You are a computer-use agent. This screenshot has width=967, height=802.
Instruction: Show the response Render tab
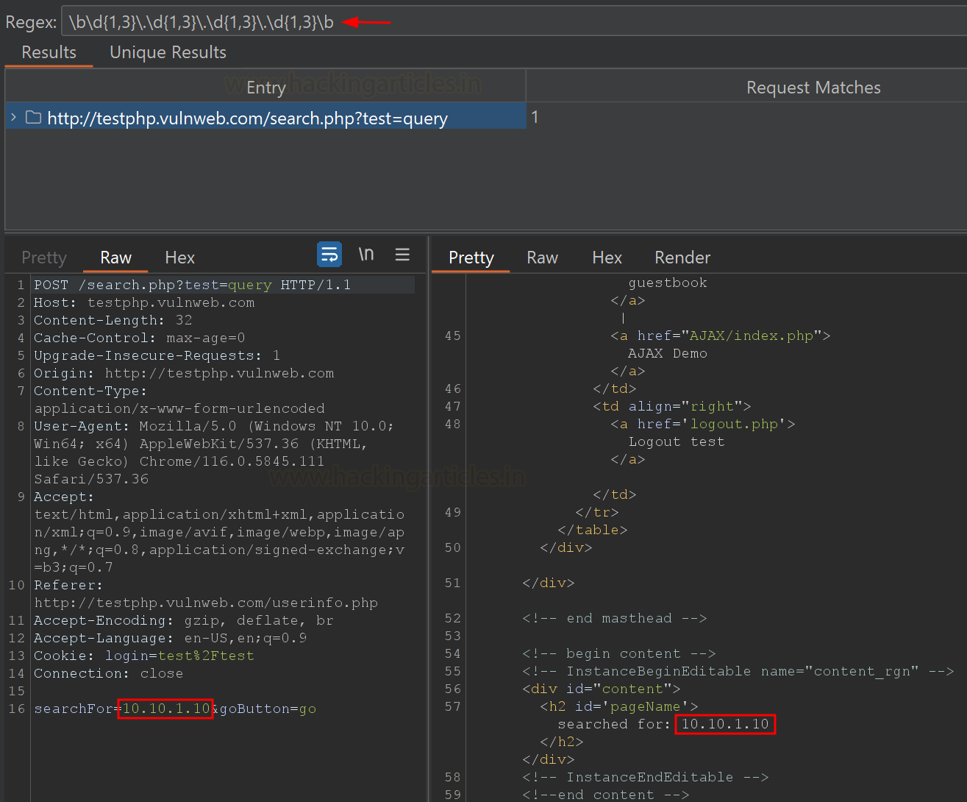tap(682, 258)
